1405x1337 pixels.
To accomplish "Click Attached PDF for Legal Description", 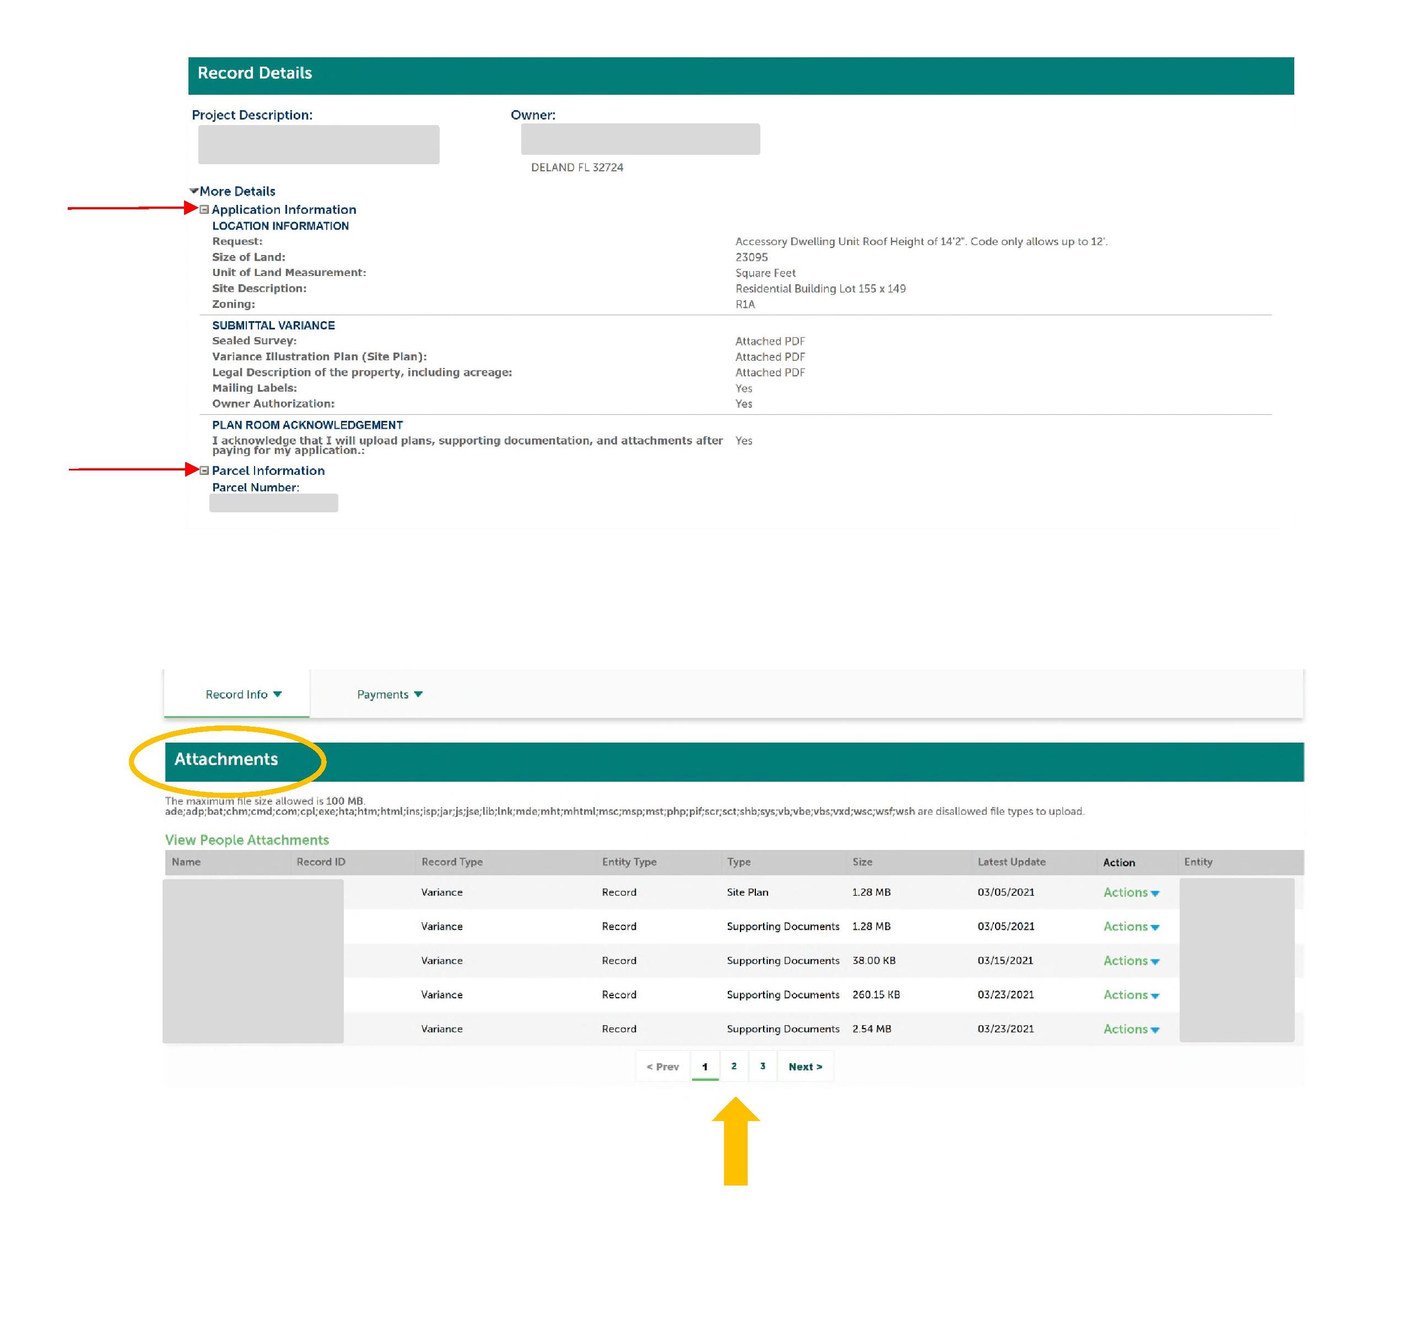I will point(770,373).
